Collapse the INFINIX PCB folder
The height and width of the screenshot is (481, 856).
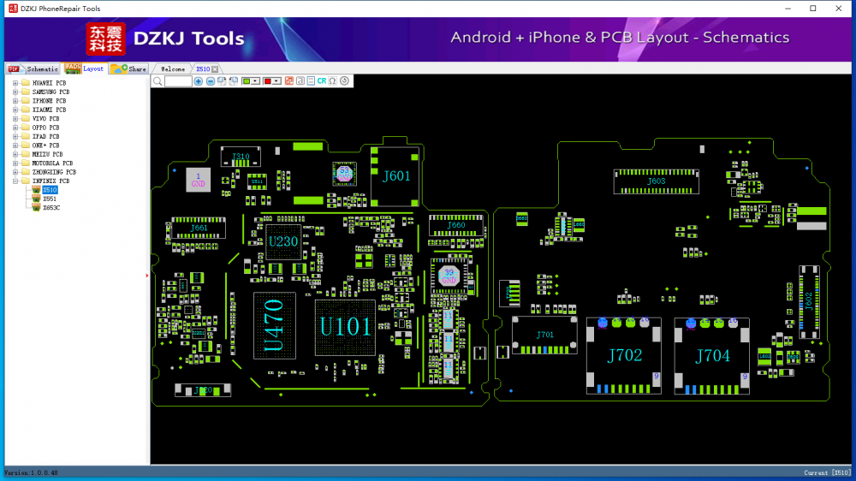15,181
